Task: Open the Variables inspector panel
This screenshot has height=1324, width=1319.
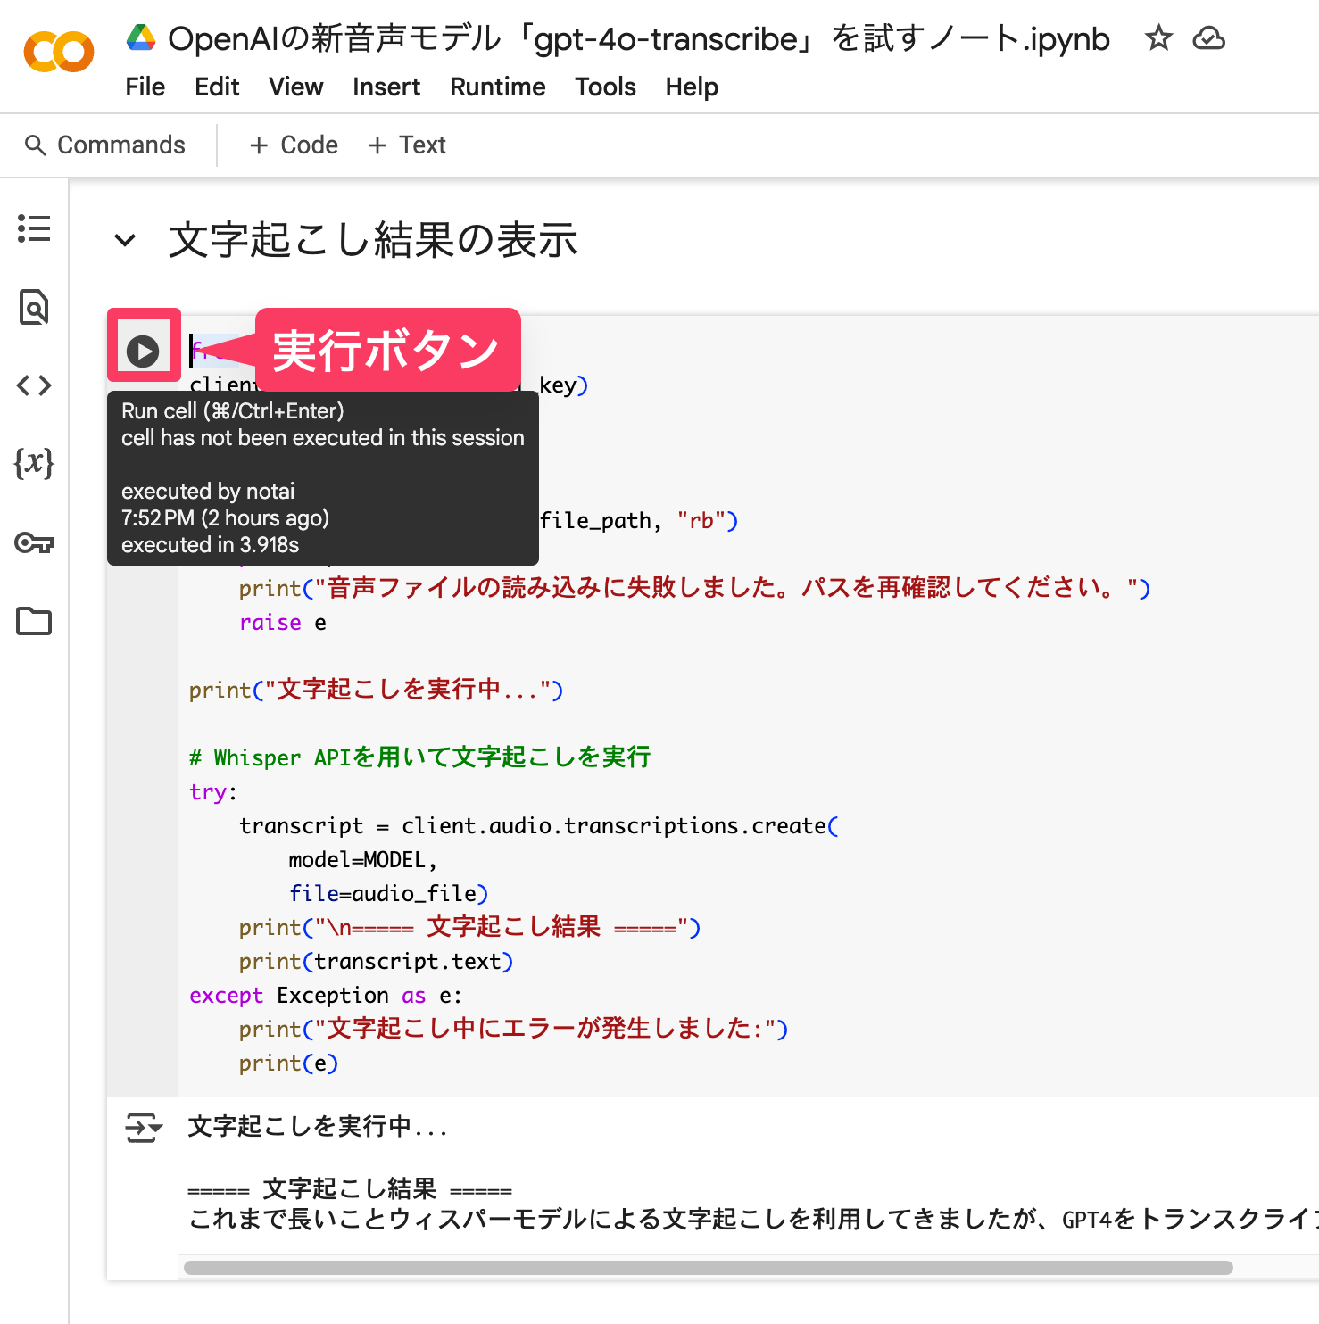Action: [x=34, y=463]
